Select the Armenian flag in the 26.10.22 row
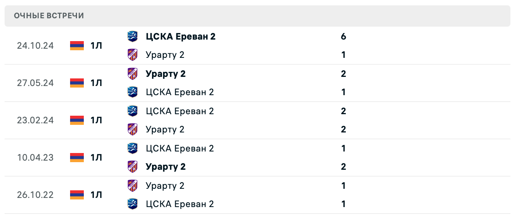 [76, 194]
